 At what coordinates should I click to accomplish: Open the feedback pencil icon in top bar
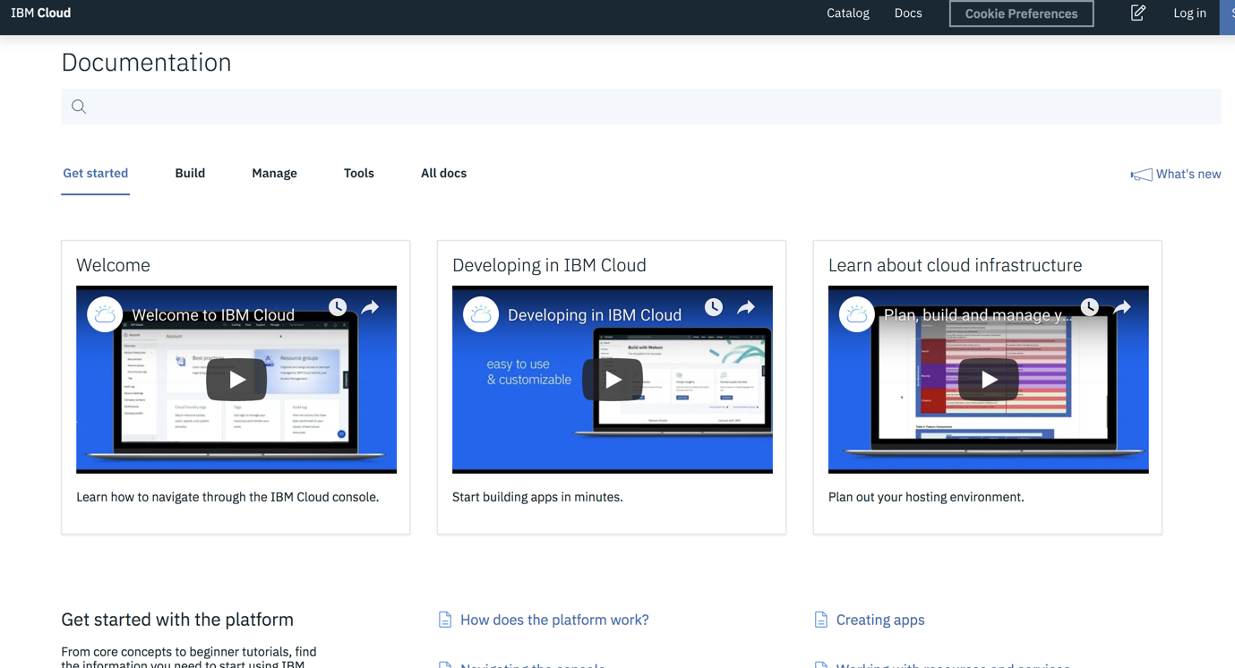click(x=1137, y=13)
